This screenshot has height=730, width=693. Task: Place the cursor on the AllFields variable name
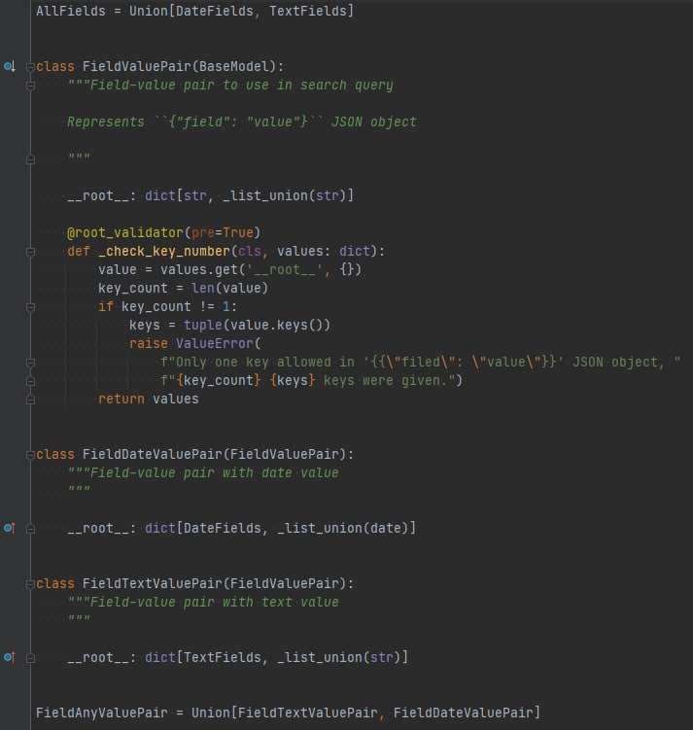coord(71,11)
